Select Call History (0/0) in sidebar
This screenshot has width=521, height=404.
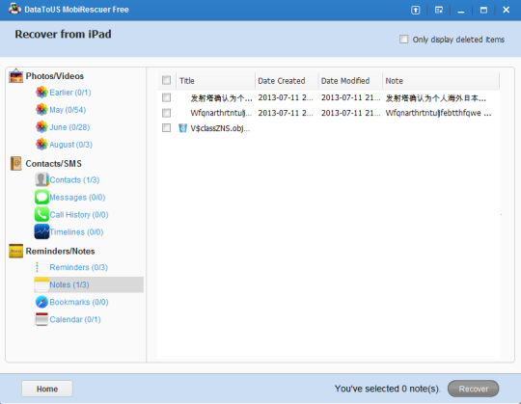(79, 214)
